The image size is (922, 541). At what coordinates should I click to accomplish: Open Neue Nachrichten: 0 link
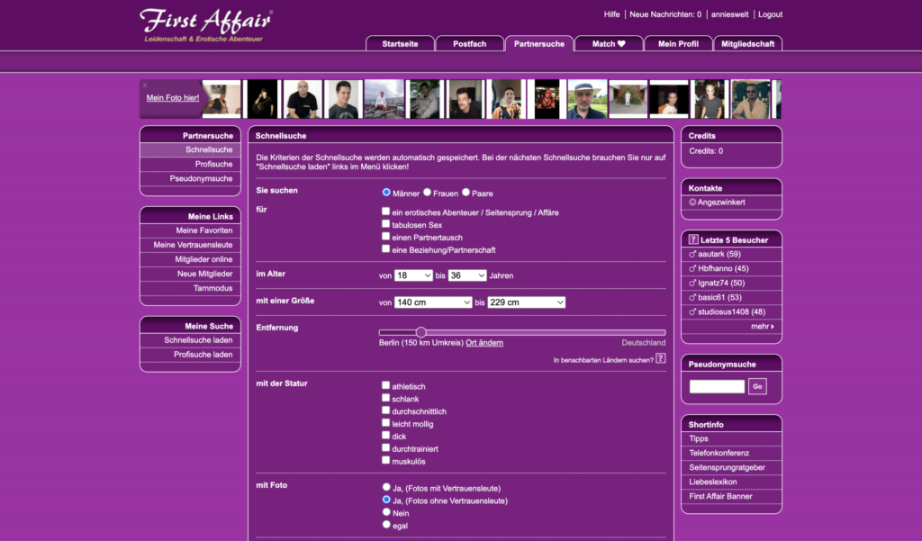point(665,14)
